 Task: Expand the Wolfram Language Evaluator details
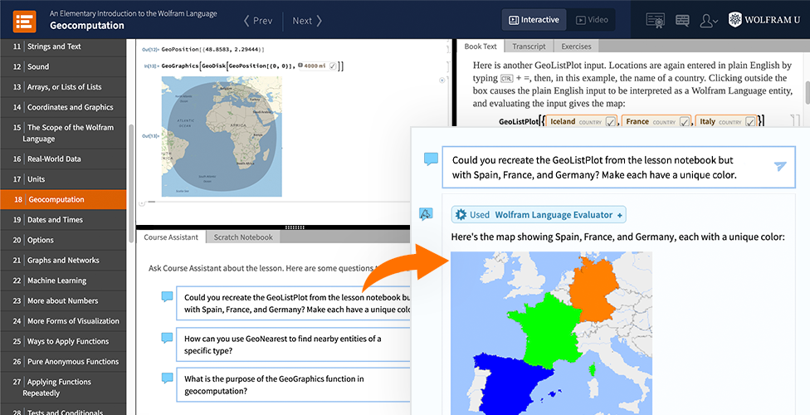(619, 216)
